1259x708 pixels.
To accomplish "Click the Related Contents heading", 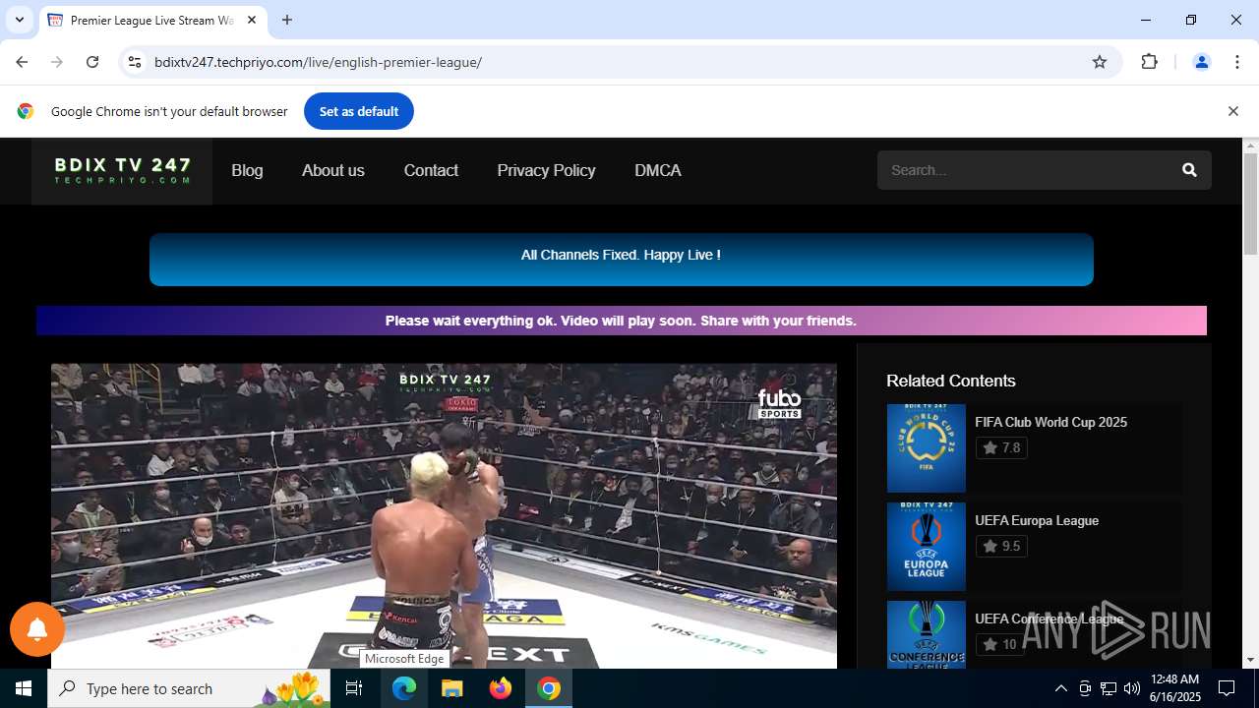I will tap(950, 381).
